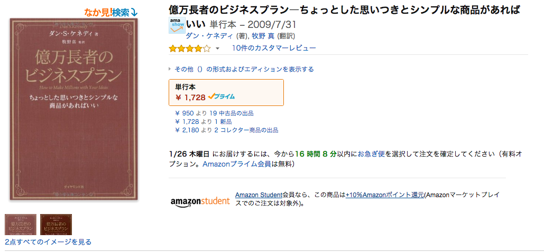Open the large book cover image
The height and width of the screenshot is (252, 544).
pos(73,109)
